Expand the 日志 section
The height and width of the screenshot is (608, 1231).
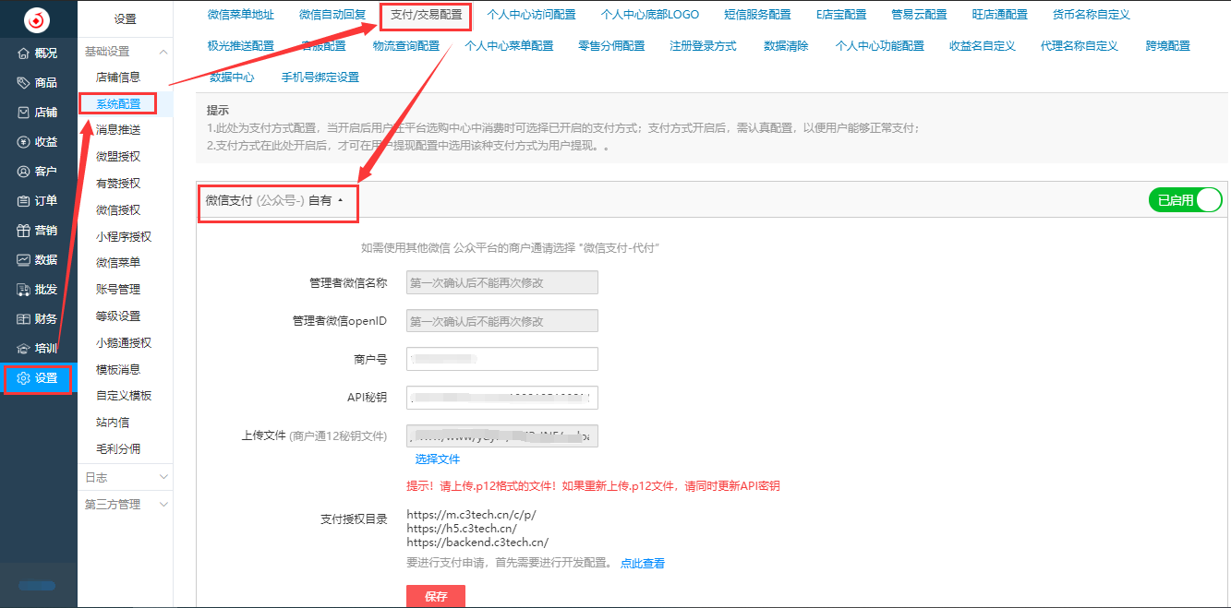click(125, 477)
